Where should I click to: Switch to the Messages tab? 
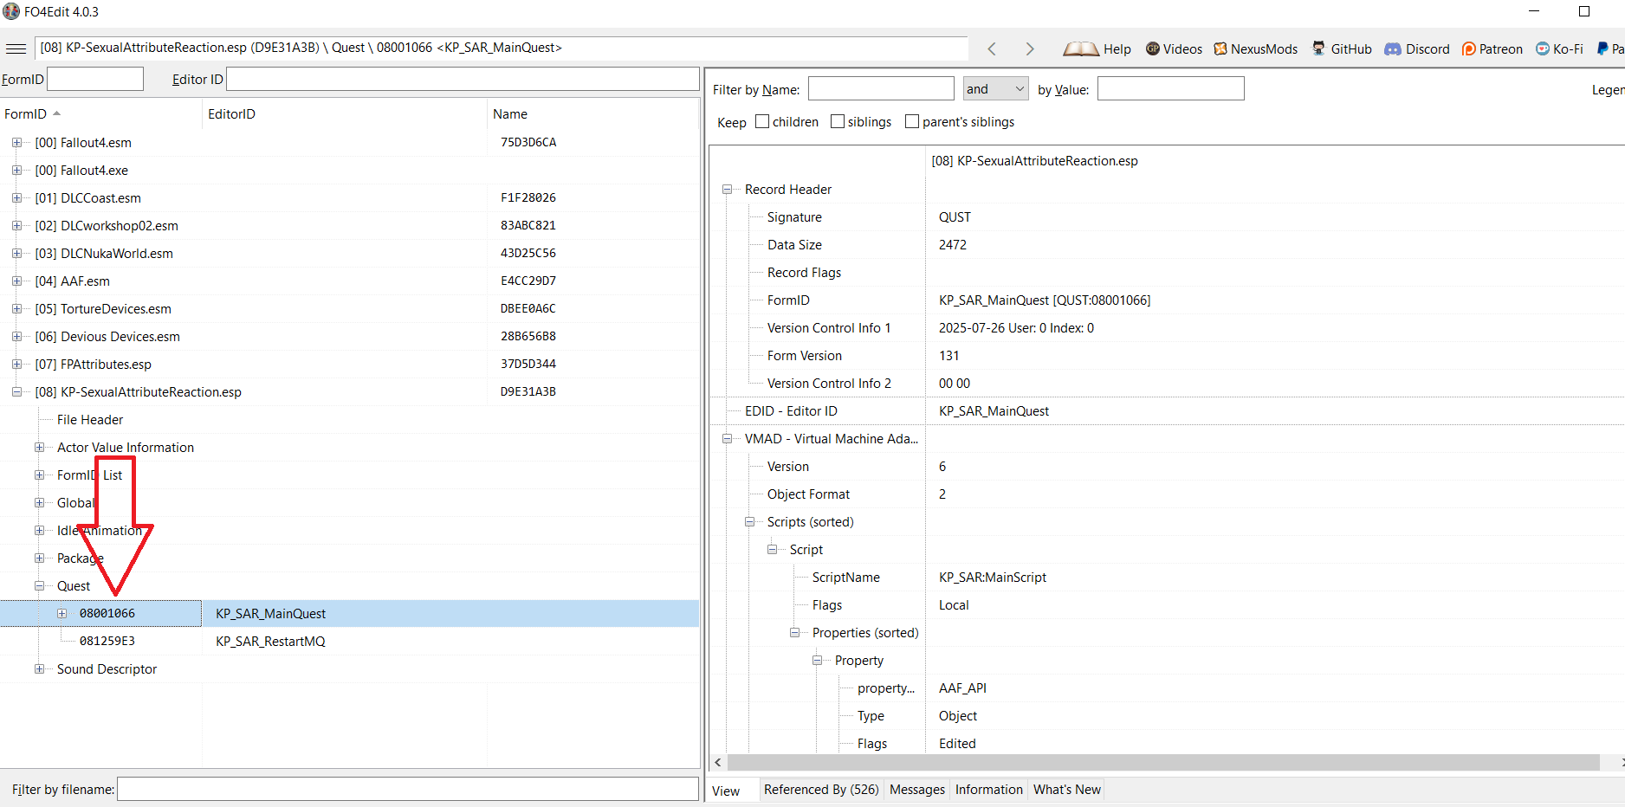tap(916, 790)
